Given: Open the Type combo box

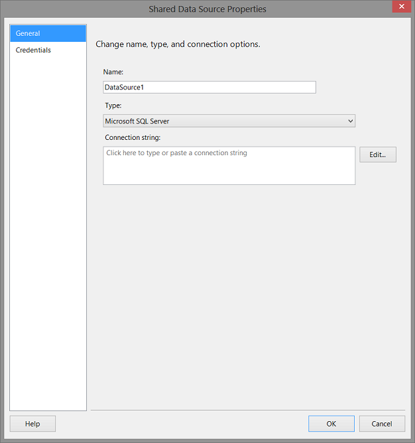Looking at the screenshot, I should click(229, 121).
